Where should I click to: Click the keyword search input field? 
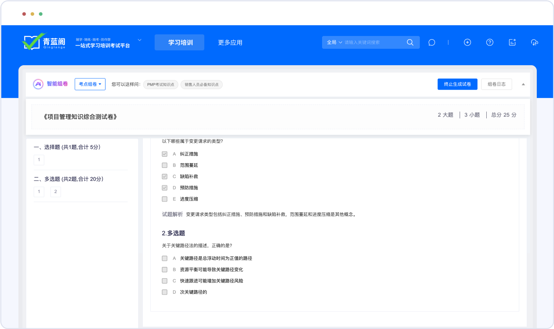pyautogui.click(x=373, y=42)
